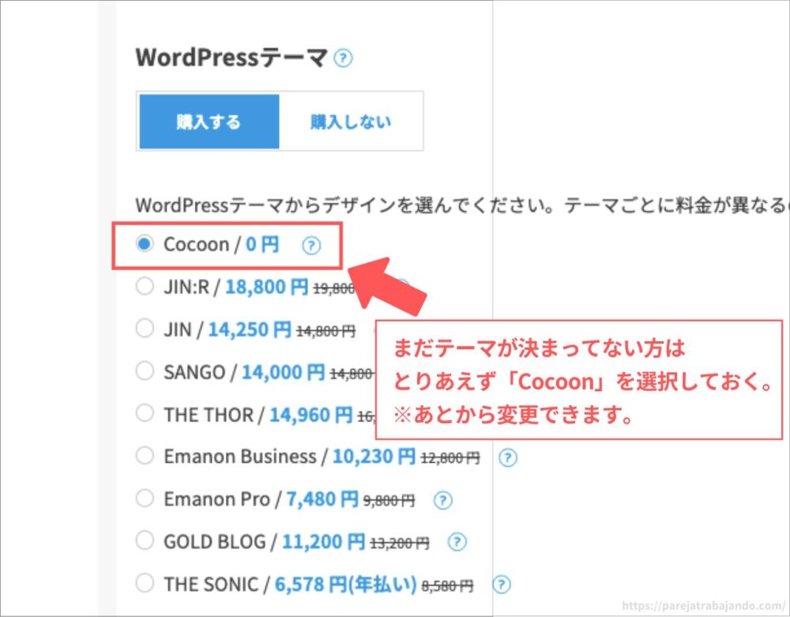The width and height of the screenshot is (790, 617).
Task: Select the SANGO 14,000円 radio button
Action: 145,371
